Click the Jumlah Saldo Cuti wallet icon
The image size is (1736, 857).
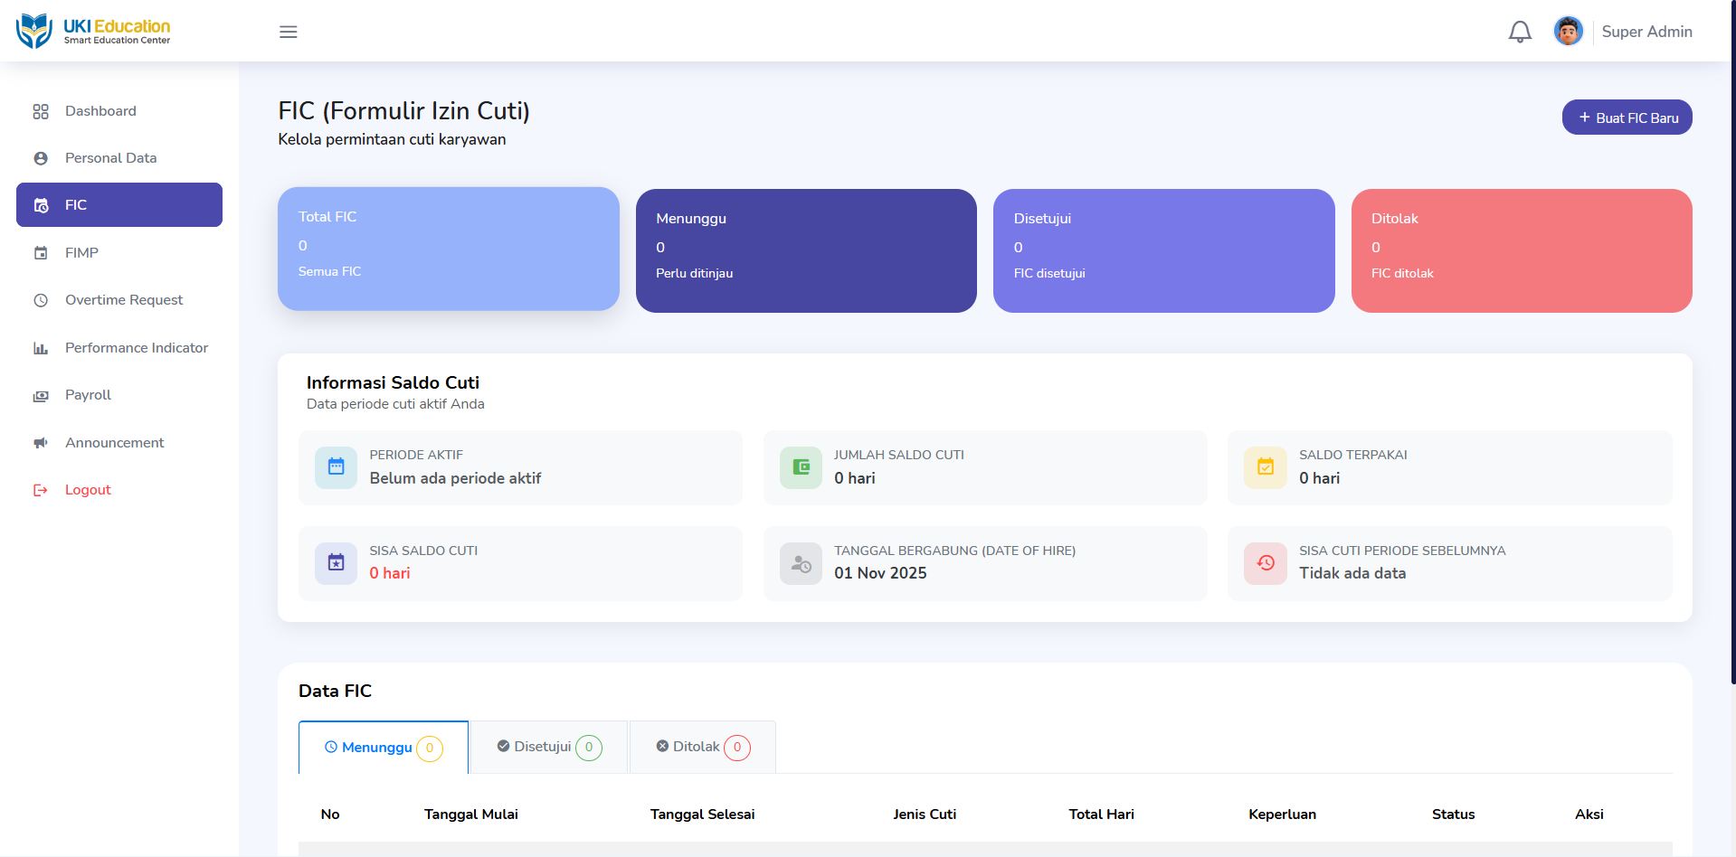[x=801, y=467]
